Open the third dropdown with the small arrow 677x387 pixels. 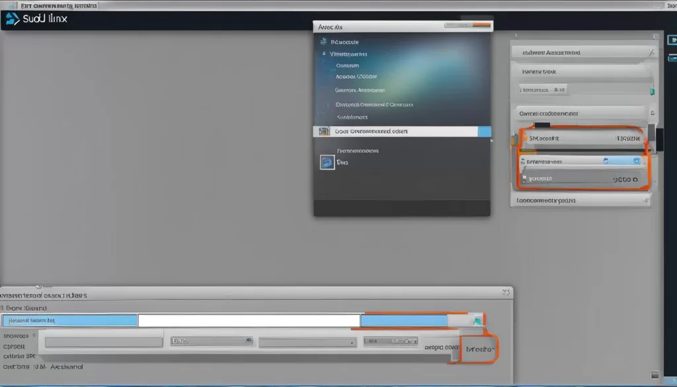point(306,342)
